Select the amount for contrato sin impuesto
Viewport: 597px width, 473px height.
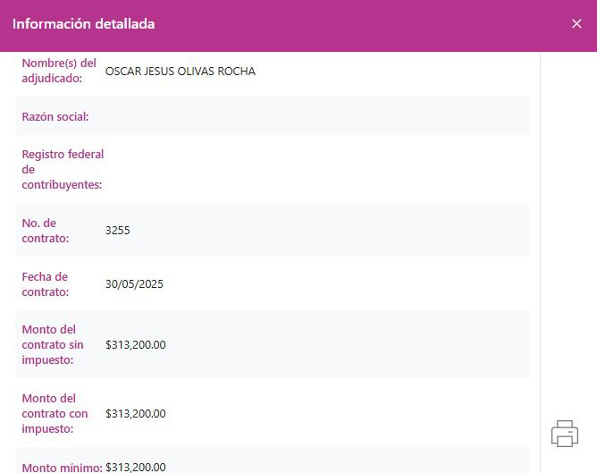coord(135,345)
